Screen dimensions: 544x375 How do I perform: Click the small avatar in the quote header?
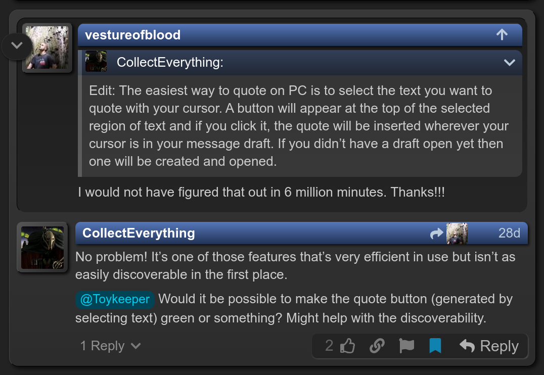click(96, 62)
